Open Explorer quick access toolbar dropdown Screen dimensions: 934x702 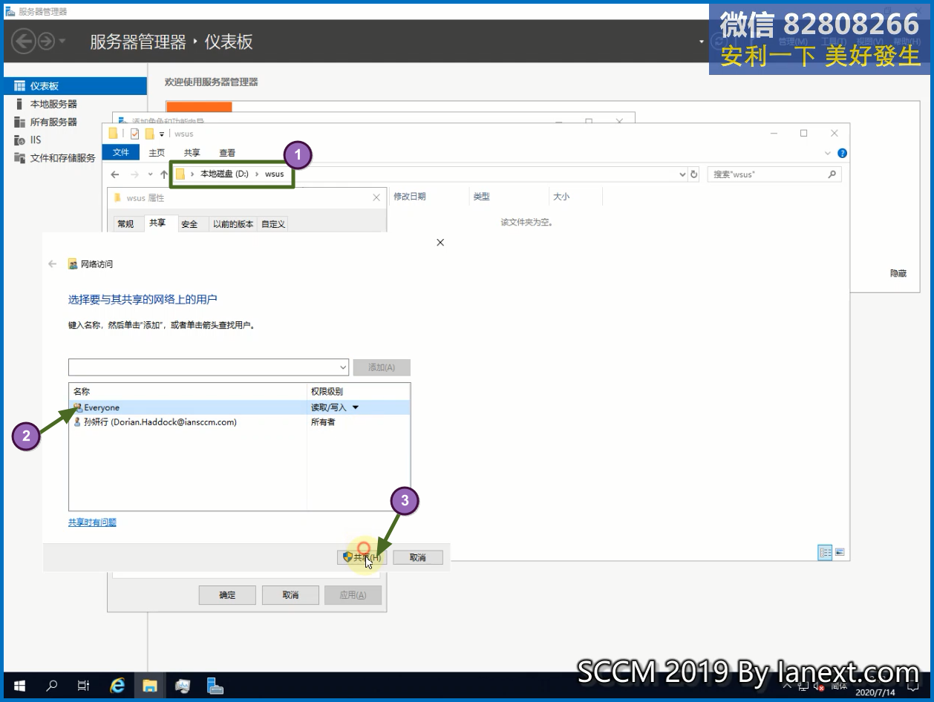click(x=162, y=134)
